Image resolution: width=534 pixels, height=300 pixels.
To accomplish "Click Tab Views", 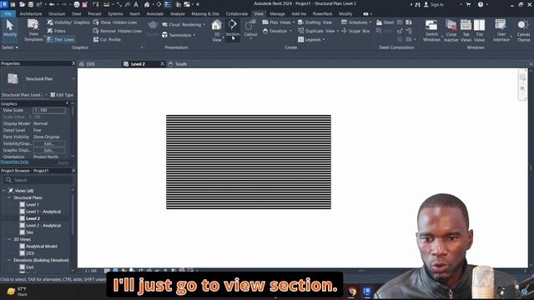I will (466, 31).
